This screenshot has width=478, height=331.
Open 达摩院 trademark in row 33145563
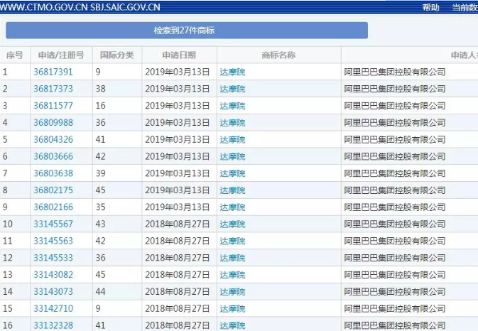pos(232,241)
